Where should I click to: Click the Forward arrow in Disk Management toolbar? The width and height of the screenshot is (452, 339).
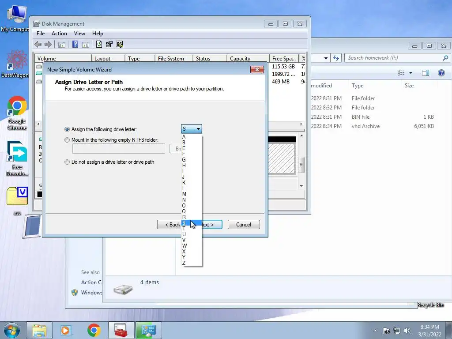[48, 45]
